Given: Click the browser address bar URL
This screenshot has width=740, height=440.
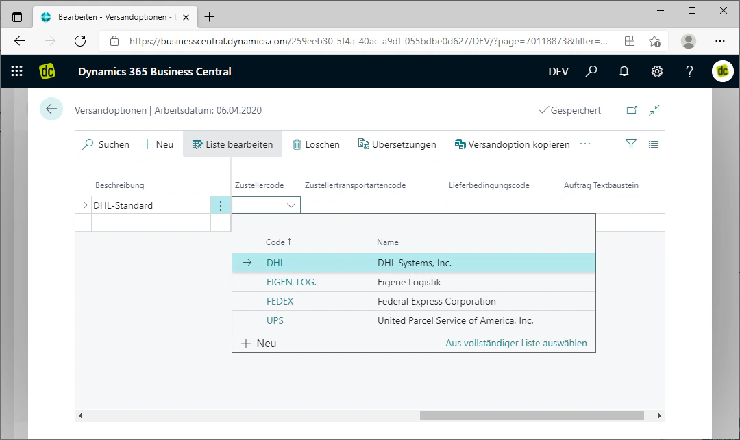Looking at the screenshot, I should (x=368, y=41).
